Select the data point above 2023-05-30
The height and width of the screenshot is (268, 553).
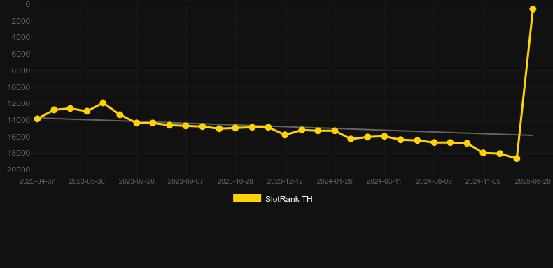(87, 111)
